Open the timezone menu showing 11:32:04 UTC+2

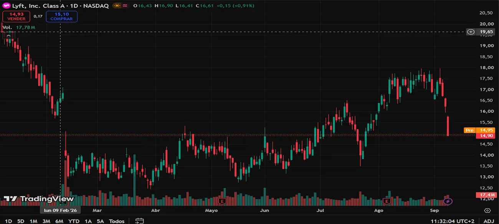click(x=452, y=221)
